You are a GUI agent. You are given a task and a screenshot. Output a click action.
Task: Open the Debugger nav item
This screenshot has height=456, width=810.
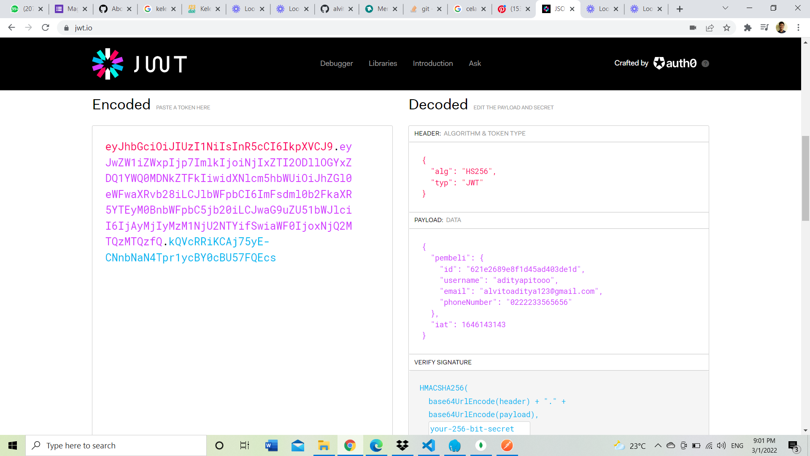click(x=336, y=63)
